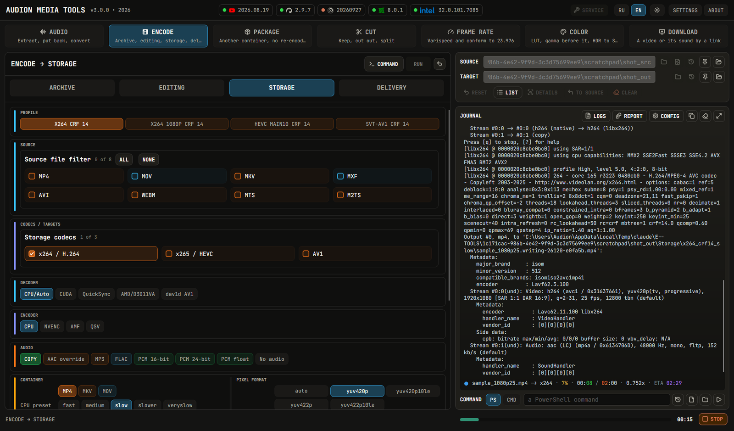Show SOURCE path history
The image size is (734, 431).
point(691,62)
